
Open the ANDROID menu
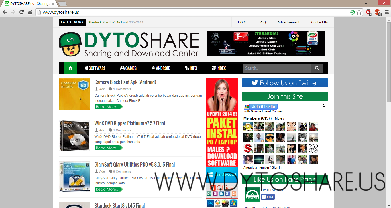click(161, 68)
